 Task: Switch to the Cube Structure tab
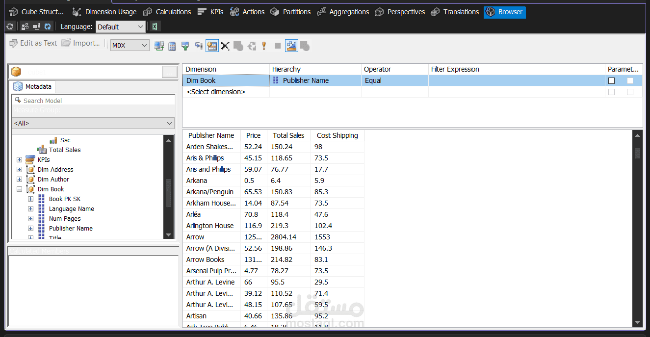pyautogui.click(x=37, y=12)
